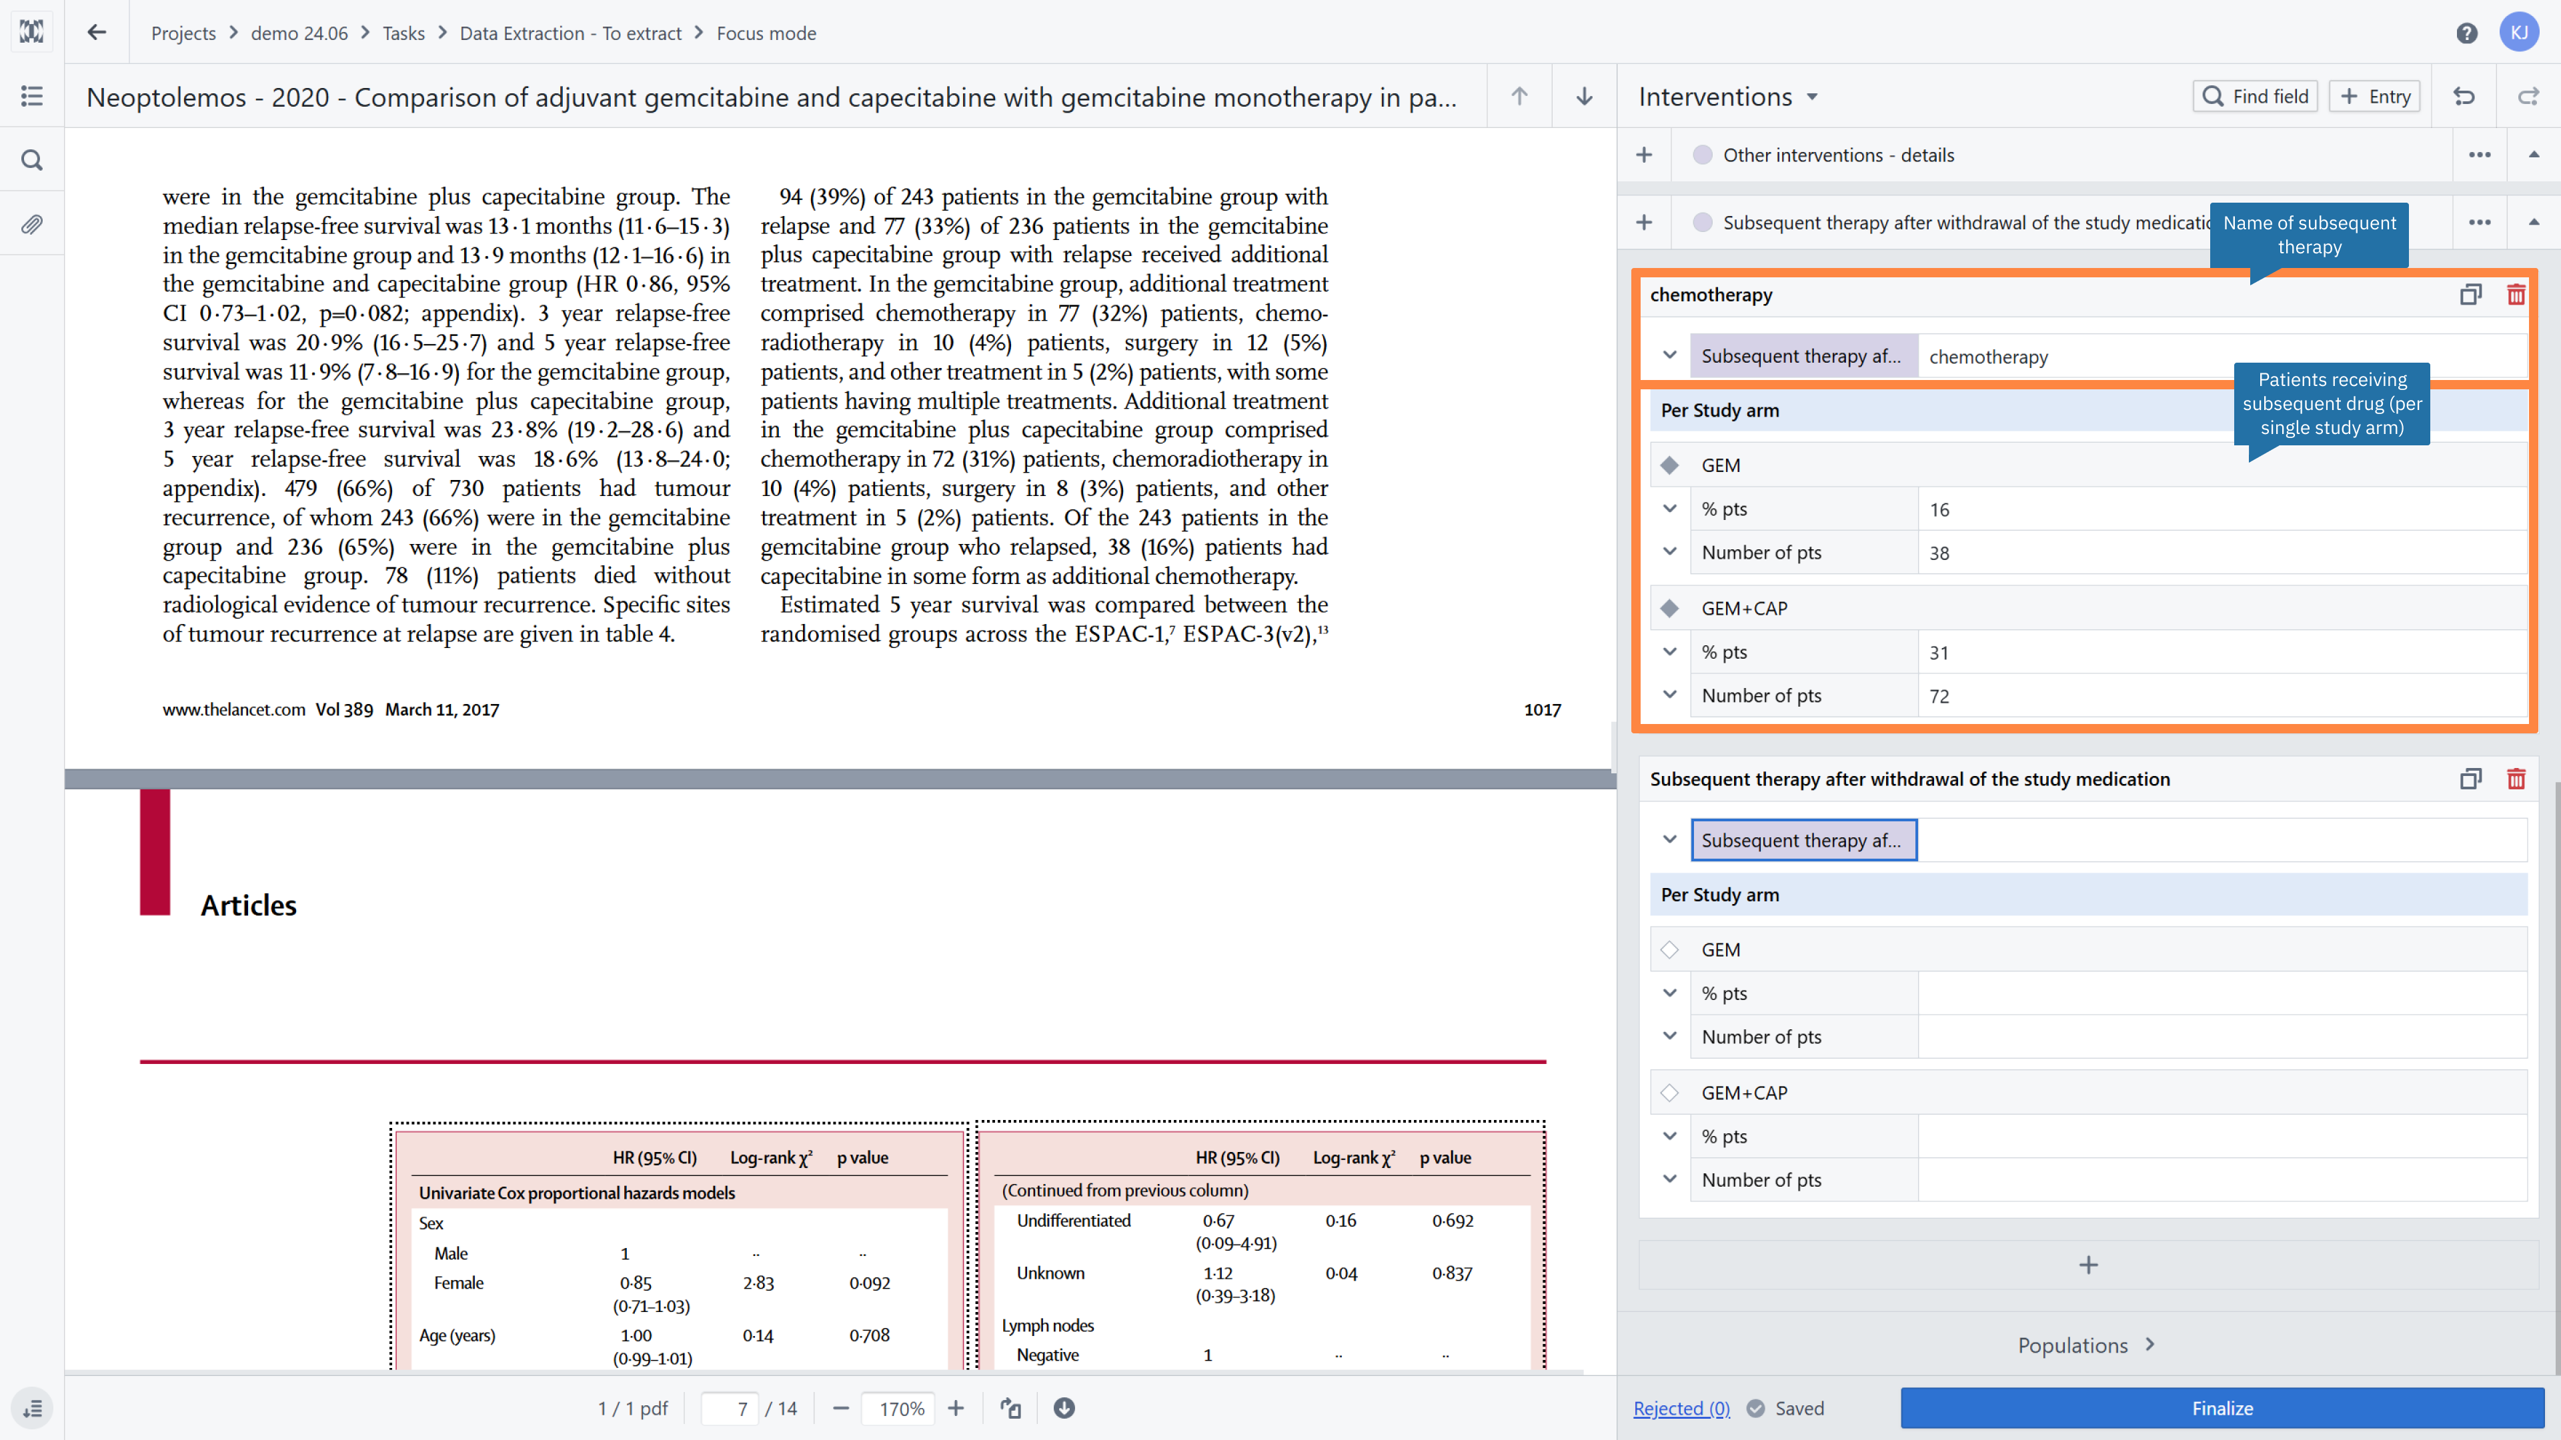Toggle the filled GEM+CAP diamond in chemotherapy entry
This screenshot has width=2561, height=1440.
pos(1669,608)
